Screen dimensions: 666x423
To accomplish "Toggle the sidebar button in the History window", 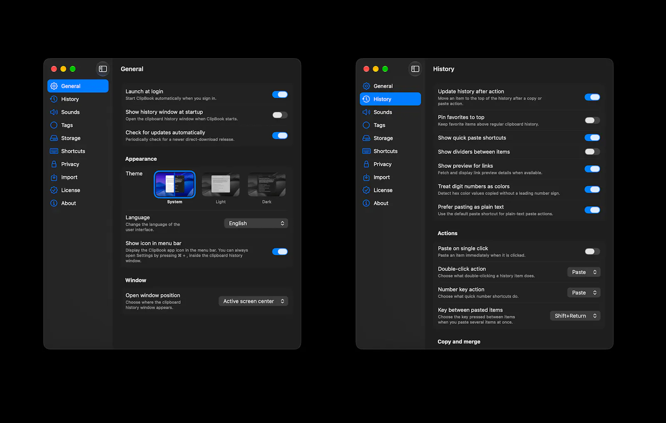I will point(415,69).
